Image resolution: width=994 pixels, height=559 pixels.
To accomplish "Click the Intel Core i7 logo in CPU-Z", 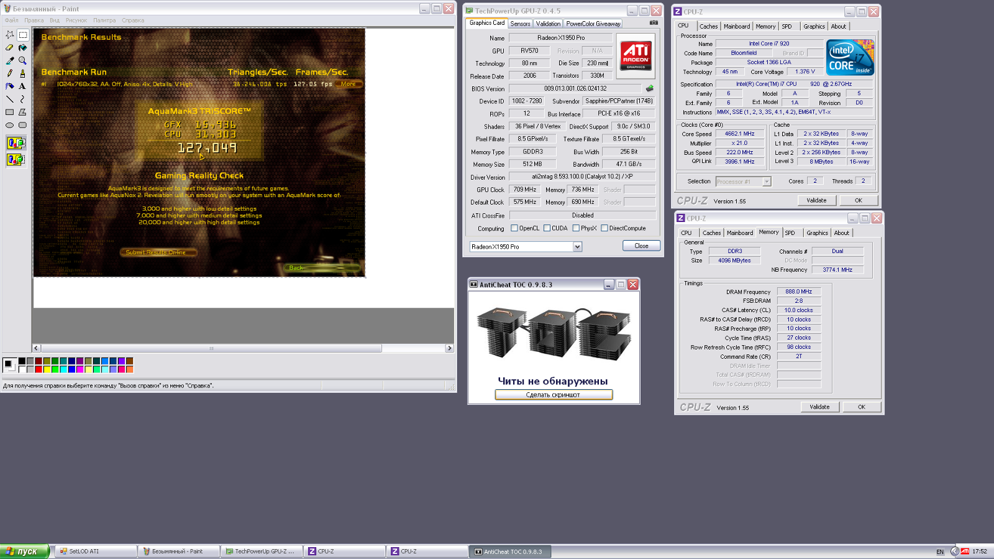I will (x=850, y=58).
